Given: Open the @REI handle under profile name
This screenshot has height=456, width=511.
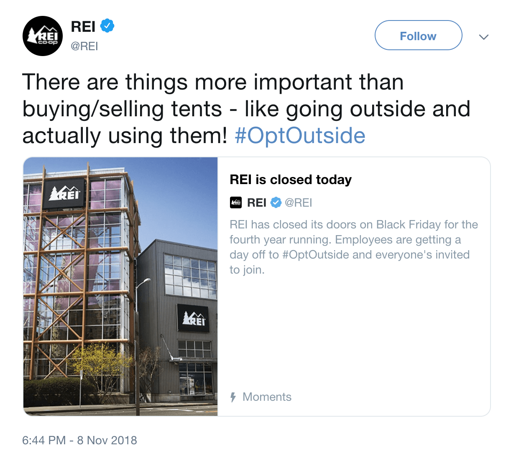Looking at the screenshot, I should 84,46.
